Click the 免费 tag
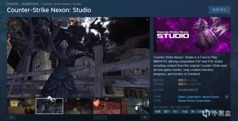 (158, 112)
